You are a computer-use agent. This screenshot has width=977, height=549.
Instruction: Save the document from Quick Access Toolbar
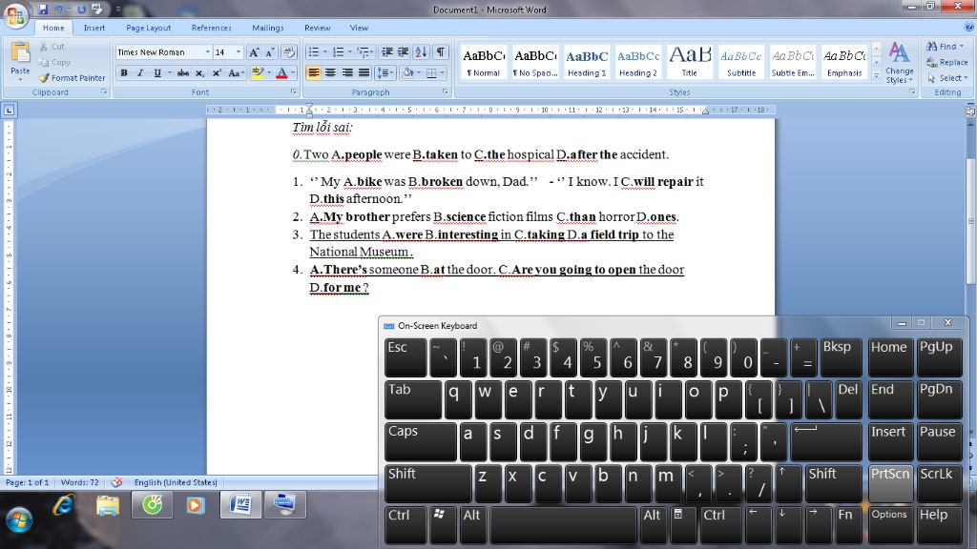tap(42, 9)
